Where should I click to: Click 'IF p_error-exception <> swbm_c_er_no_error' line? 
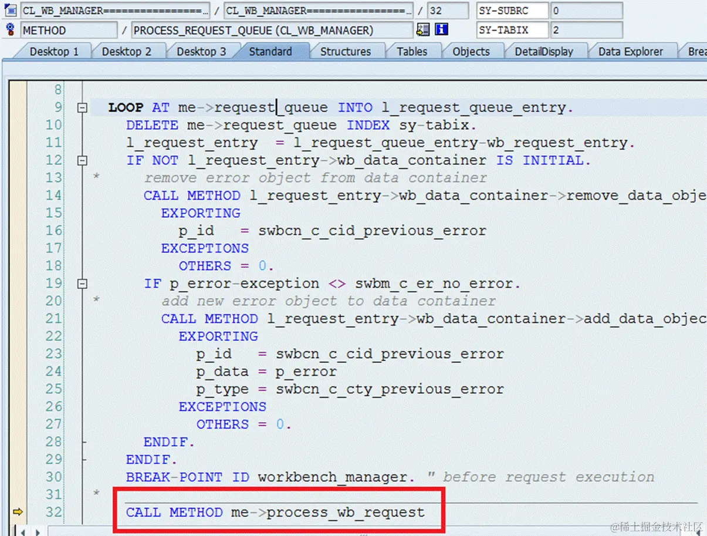(332, 284)
